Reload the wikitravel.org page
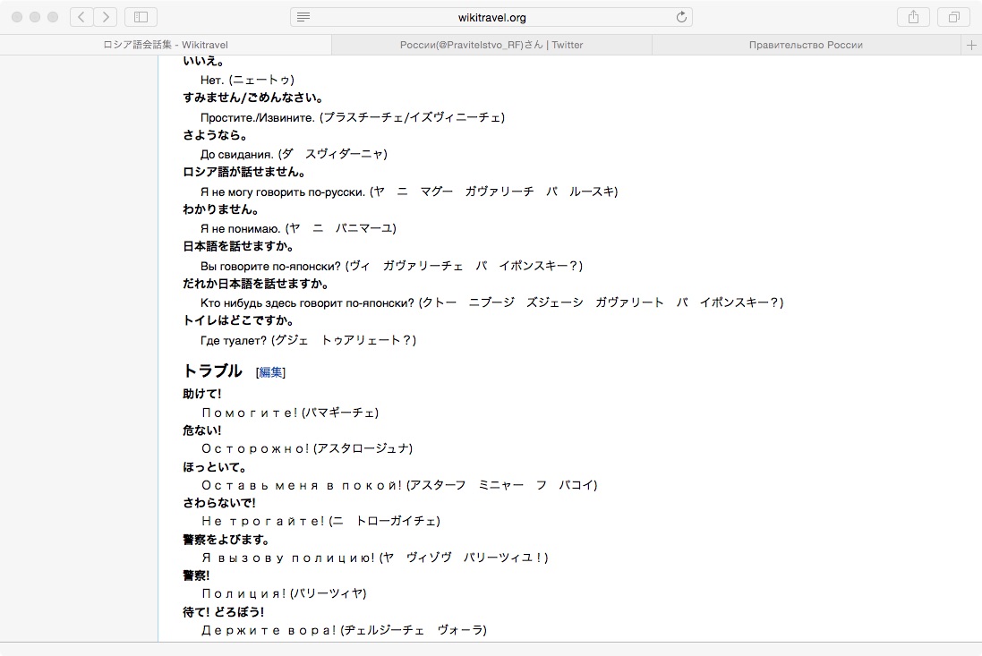 [681, 17]
